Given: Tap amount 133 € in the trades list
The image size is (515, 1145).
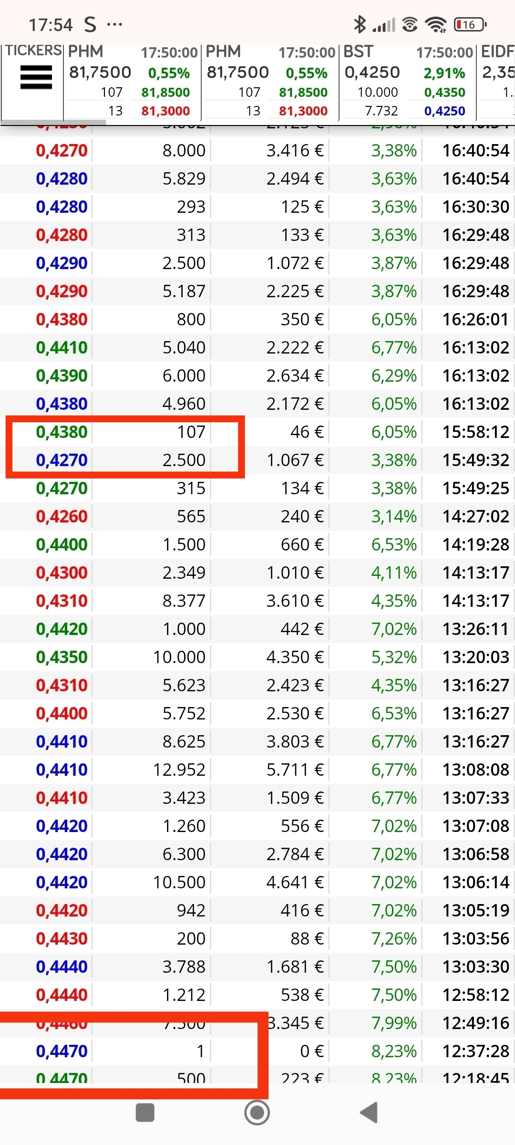Looking at the screenshot, I should (x=302, y=235).
